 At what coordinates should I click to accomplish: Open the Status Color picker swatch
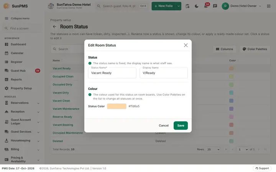pos(117,106)
